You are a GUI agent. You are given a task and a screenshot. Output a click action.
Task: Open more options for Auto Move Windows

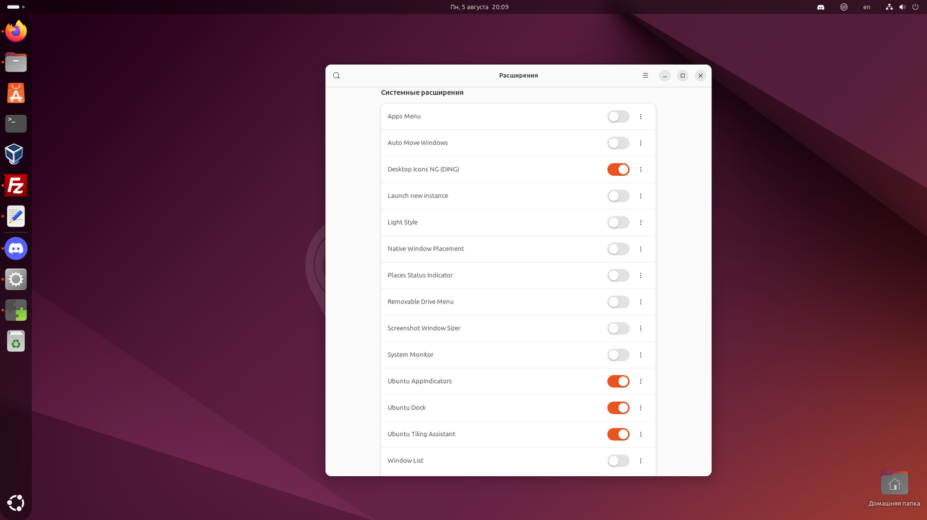[641, 143]
